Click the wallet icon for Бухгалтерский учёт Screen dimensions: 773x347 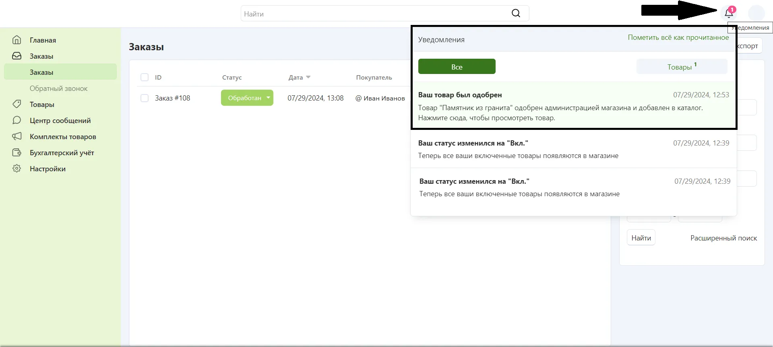[x=17, y=152]
